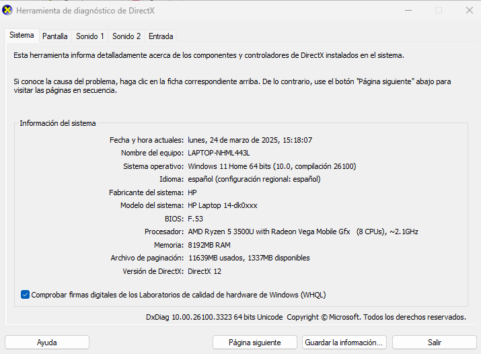The image size is (481, 354).
Task: Click the "Procesador:" label
Action: [x=164, y=232]
